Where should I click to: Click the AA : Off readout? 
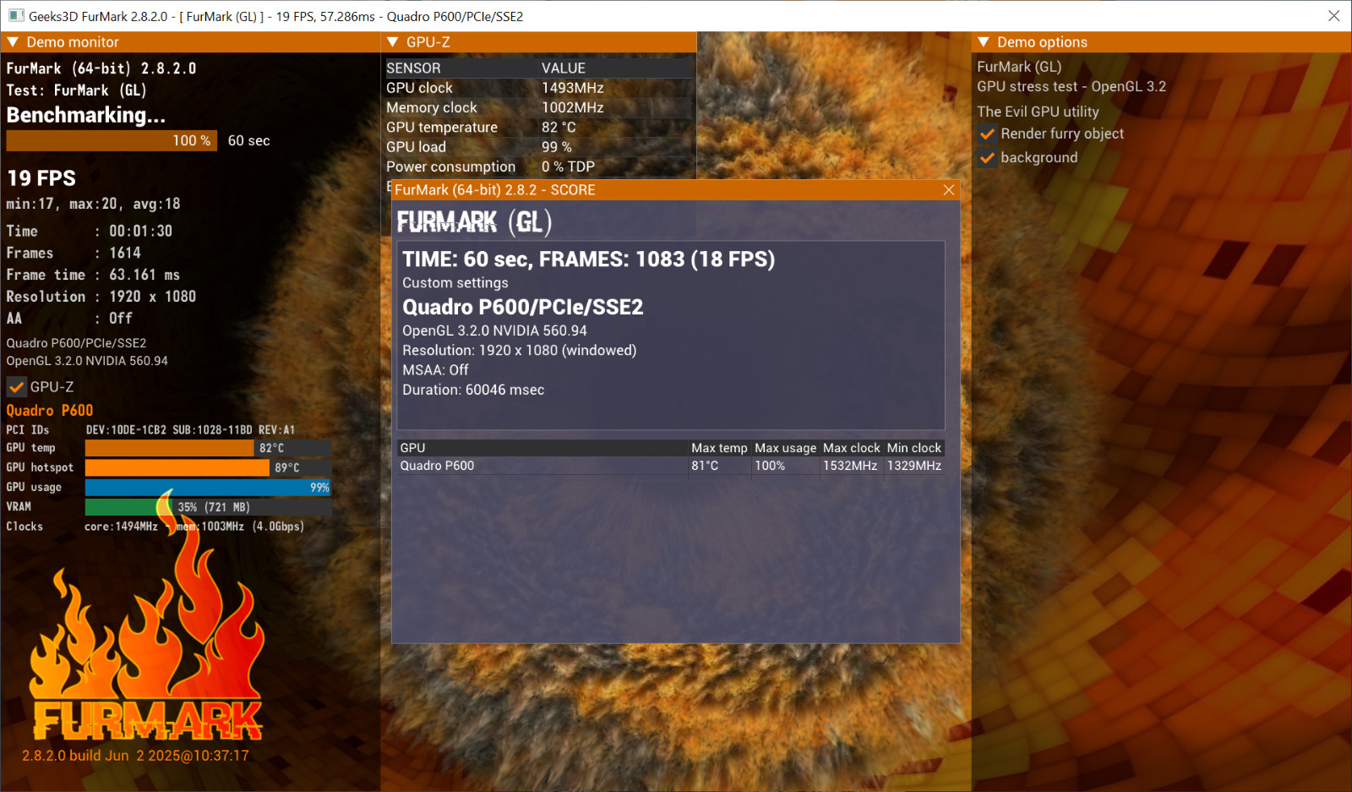click(69, 319)
